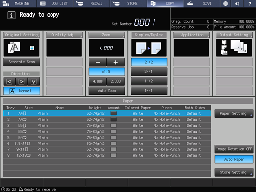Image resolution: width=256 pixels, height=192 pixels.
Task: Open the Application menu
Action: [192, 35]
